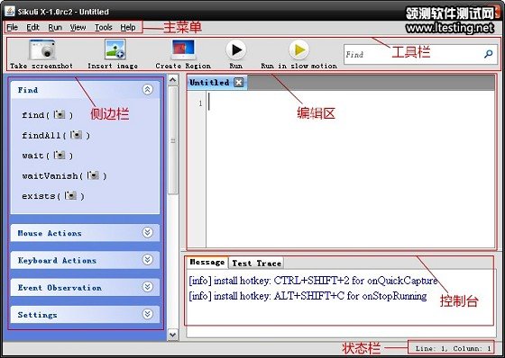Click the camera icon inside findAll( )
Viewport: 505px width, 358px height.
pos(76,135)
